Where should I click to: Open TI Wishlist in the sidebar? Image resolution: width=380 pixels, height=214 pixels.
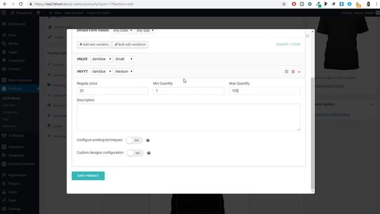click(16, 136)
